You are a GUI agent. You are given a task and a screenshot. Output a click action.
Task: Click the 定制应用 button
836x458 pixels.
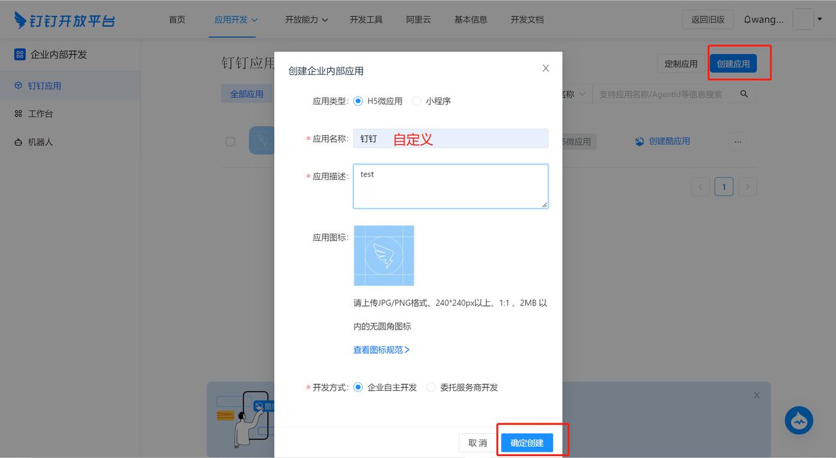[681, 64]
